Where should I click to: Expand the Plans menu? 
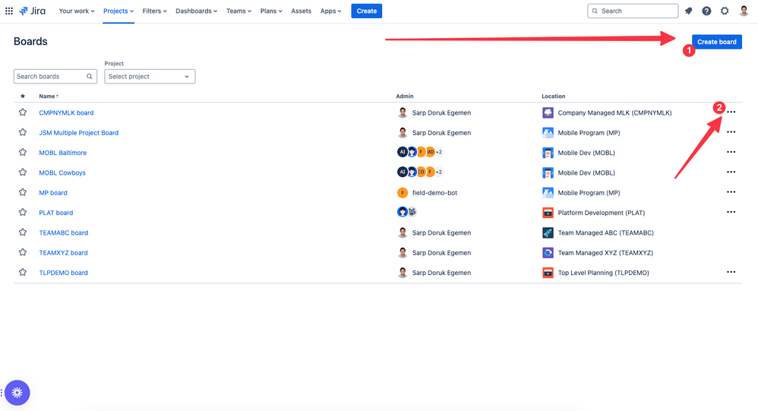270,11
